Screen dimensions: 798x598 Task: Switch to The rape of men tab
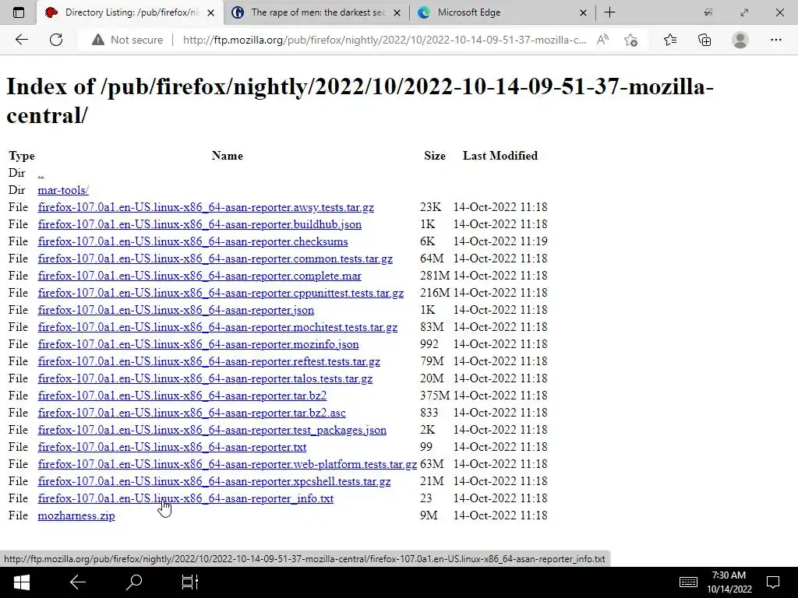coord(316,12)
